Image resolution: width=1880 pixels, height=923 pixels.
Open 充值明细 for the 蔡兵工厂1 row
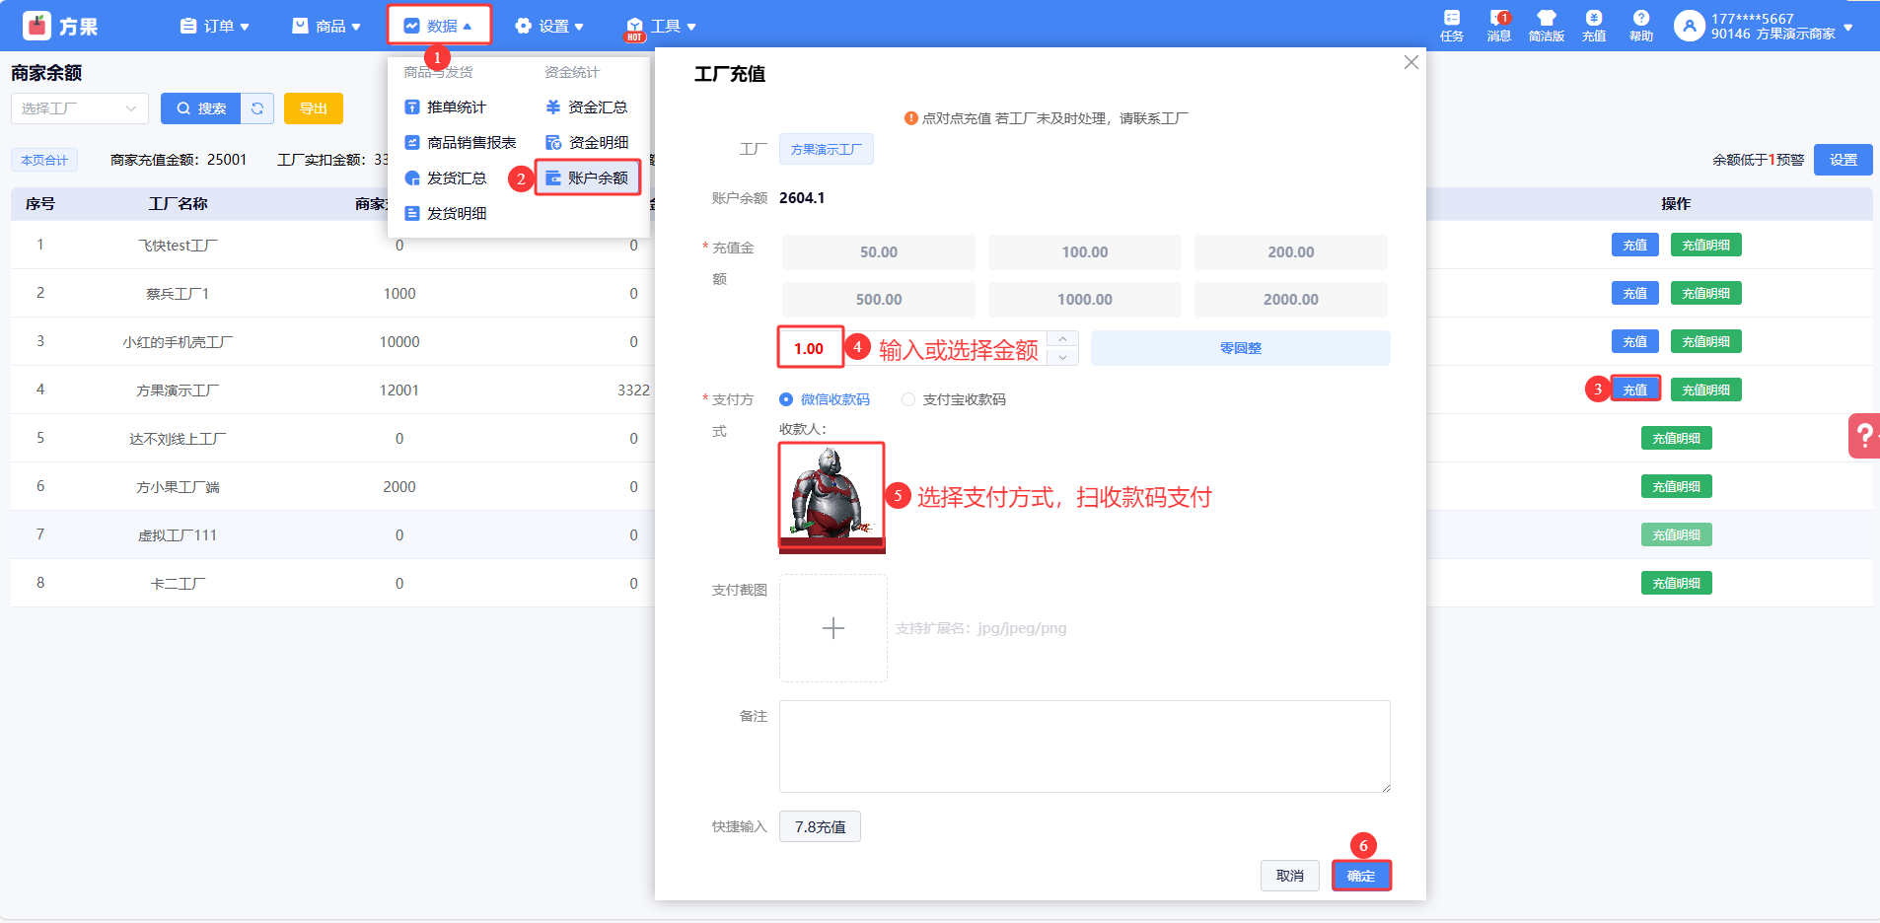(x=1706, y=293)
